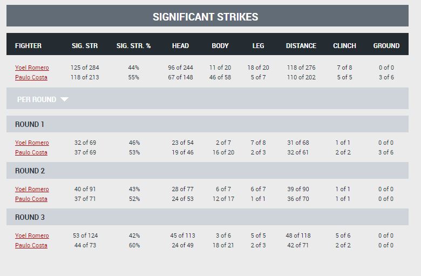The width and height of the screenshot is (421, 276).
Task: Open Paulo Costa link under Round 2
Action: [31, 199]
